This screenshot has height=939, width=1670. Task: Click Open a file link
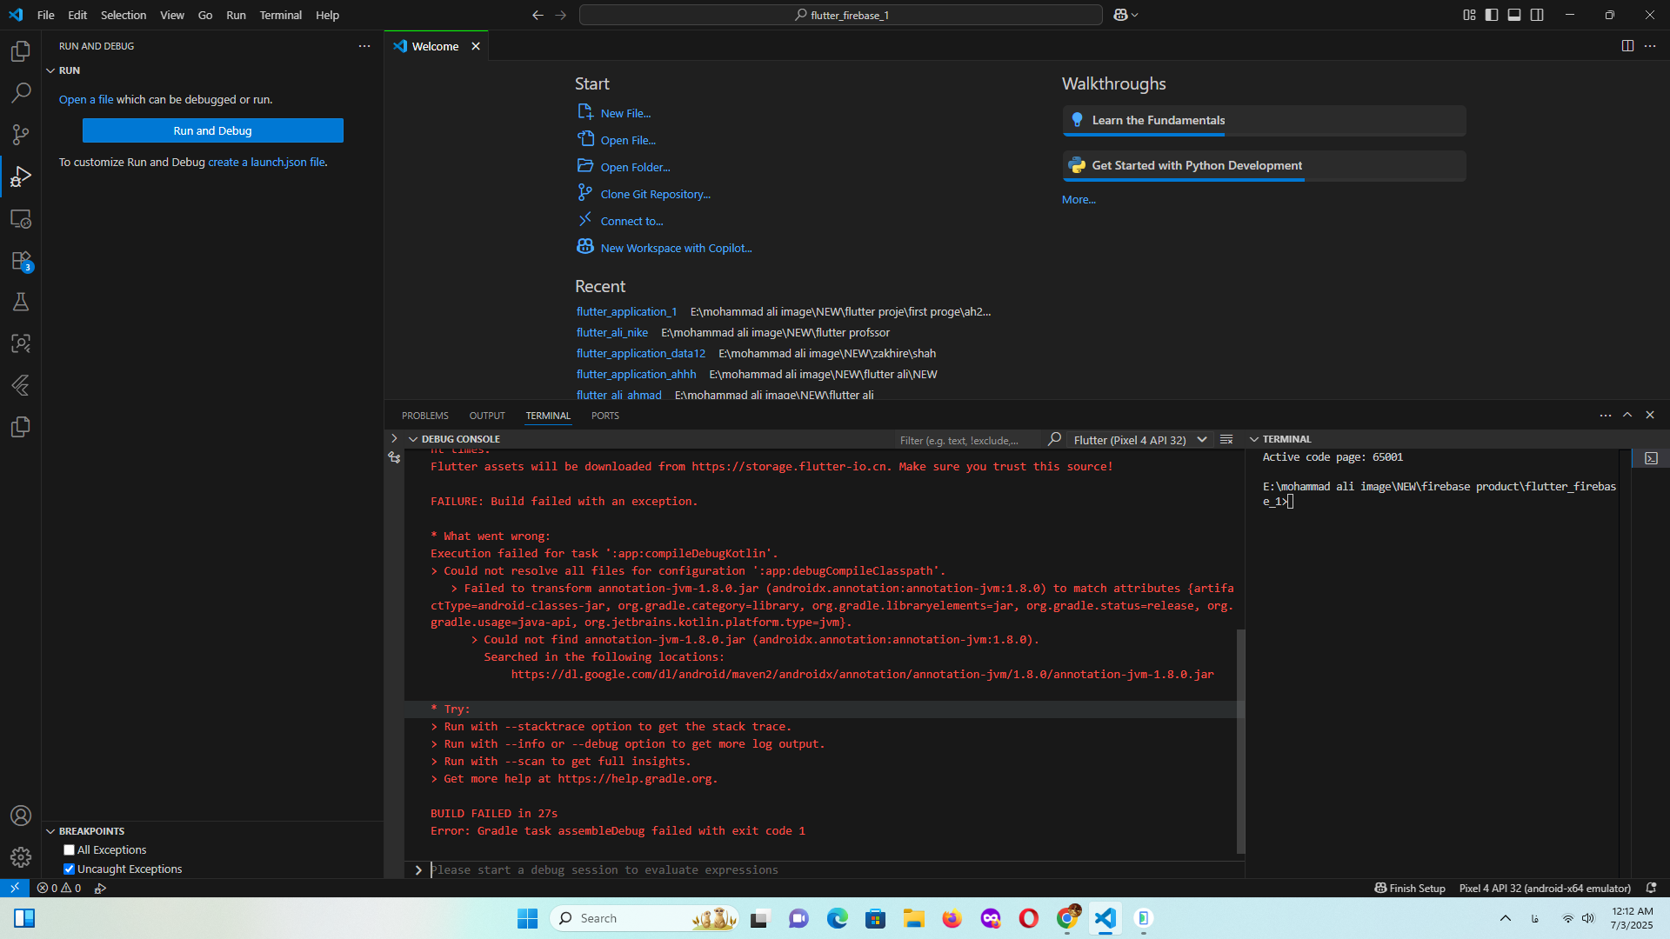pos(86,99)
